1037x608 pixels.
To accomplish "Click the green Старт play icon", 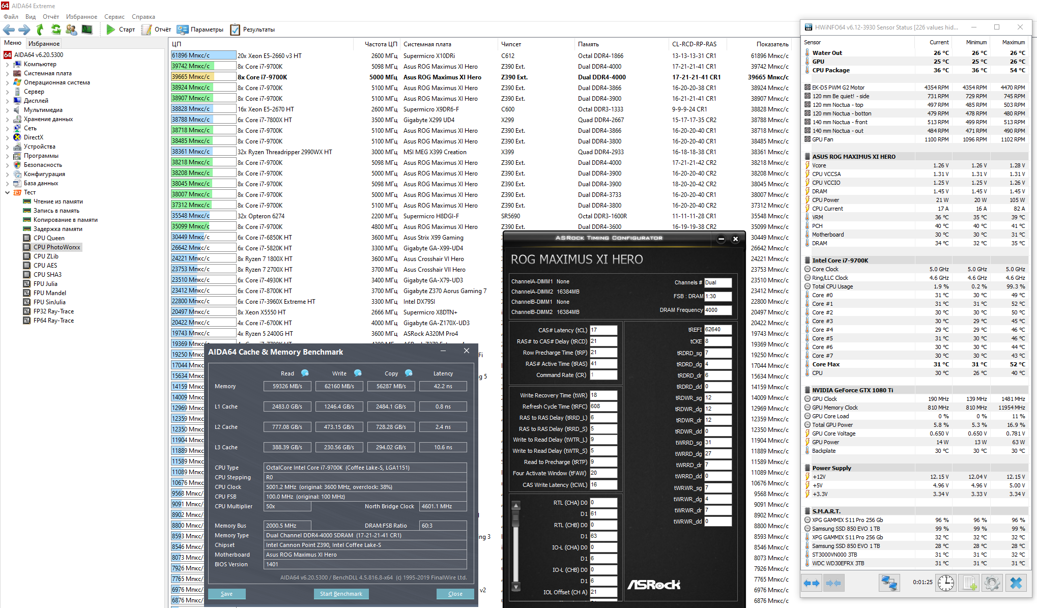I will pos(110,30).
